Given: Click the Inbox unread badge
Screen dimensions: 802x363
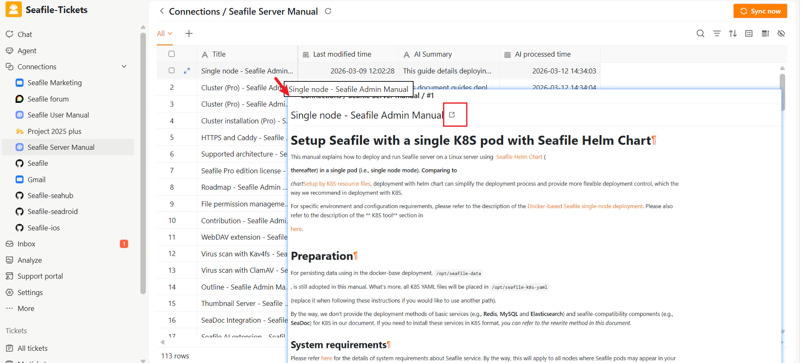Looking at the screenshot, I should point(124,244).
